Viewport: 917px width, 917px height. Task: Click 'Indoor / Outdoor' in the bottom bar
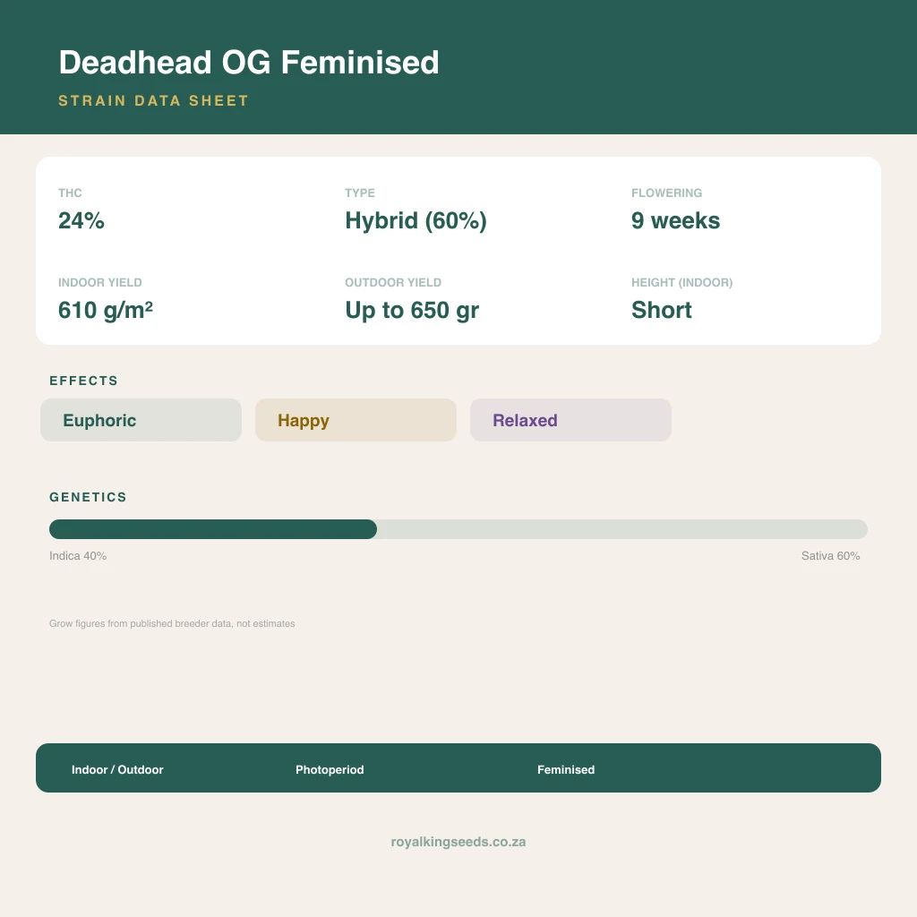(117, 769)
